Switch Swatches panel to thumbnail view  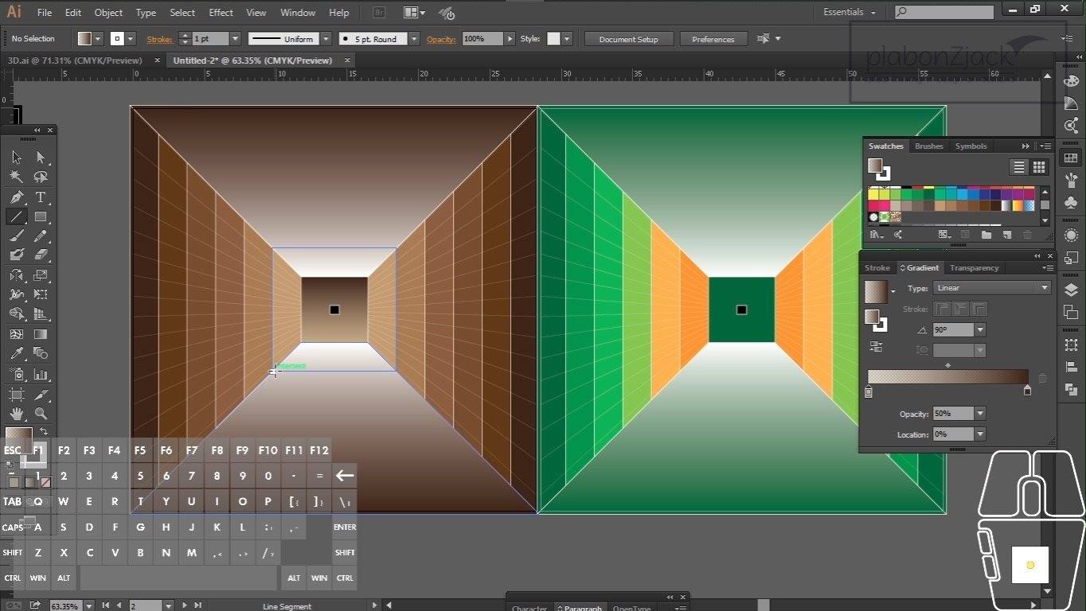point(1039,167)
